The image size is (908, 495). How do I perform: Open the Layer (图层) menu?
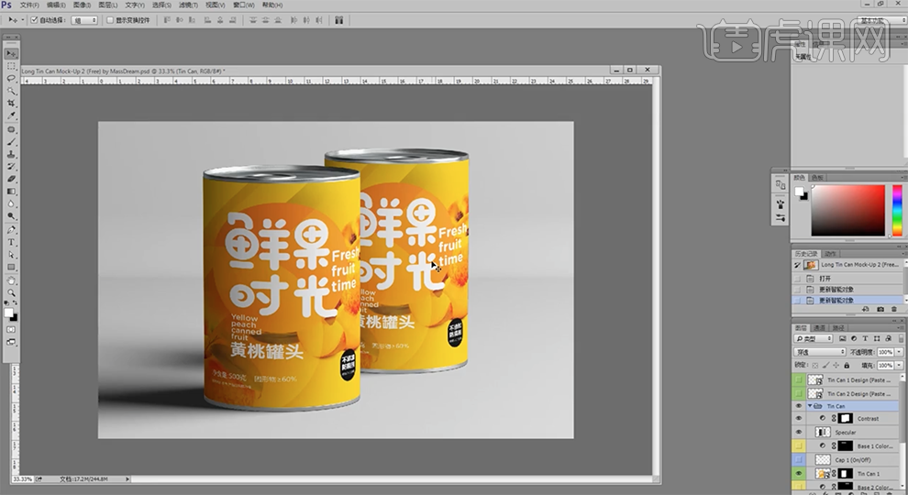coord(107,5)
